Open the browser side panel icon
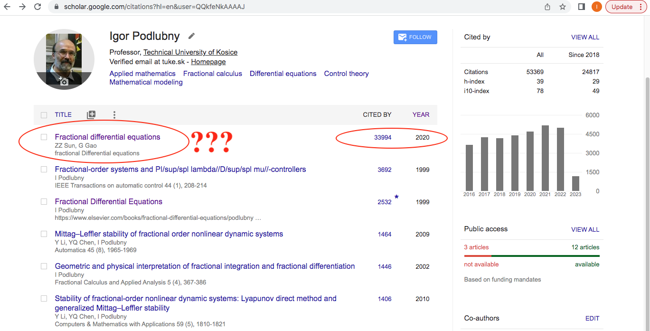Image resolution: width=650 pixels, height=331 pixels. point(581,7)
